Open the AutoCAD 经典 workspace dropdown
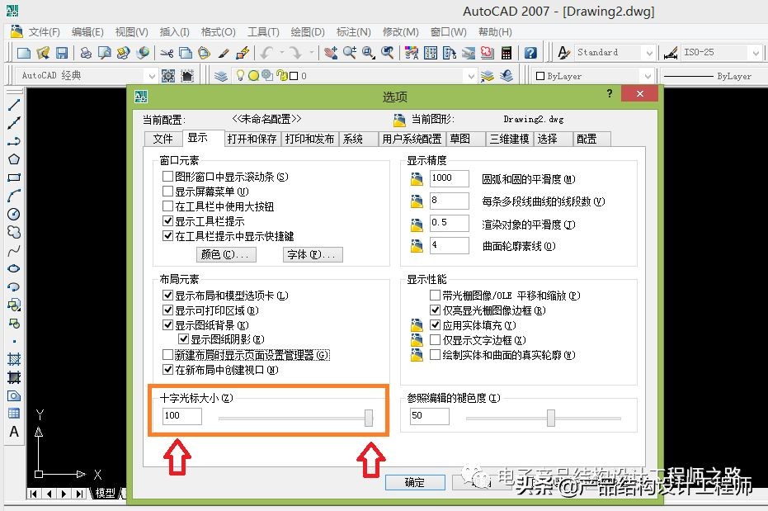 (151, 76)
